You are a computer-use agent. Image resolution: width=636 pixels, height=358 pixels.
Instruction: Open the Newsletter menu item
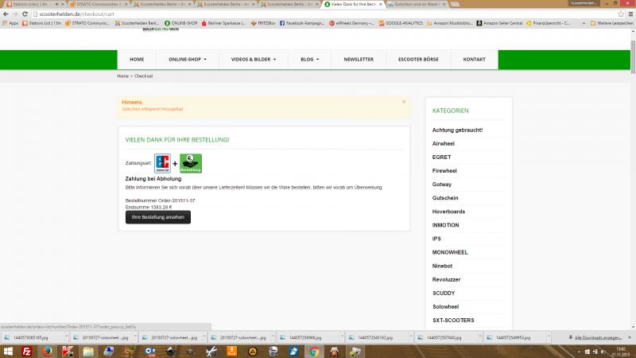pos(358,60)
